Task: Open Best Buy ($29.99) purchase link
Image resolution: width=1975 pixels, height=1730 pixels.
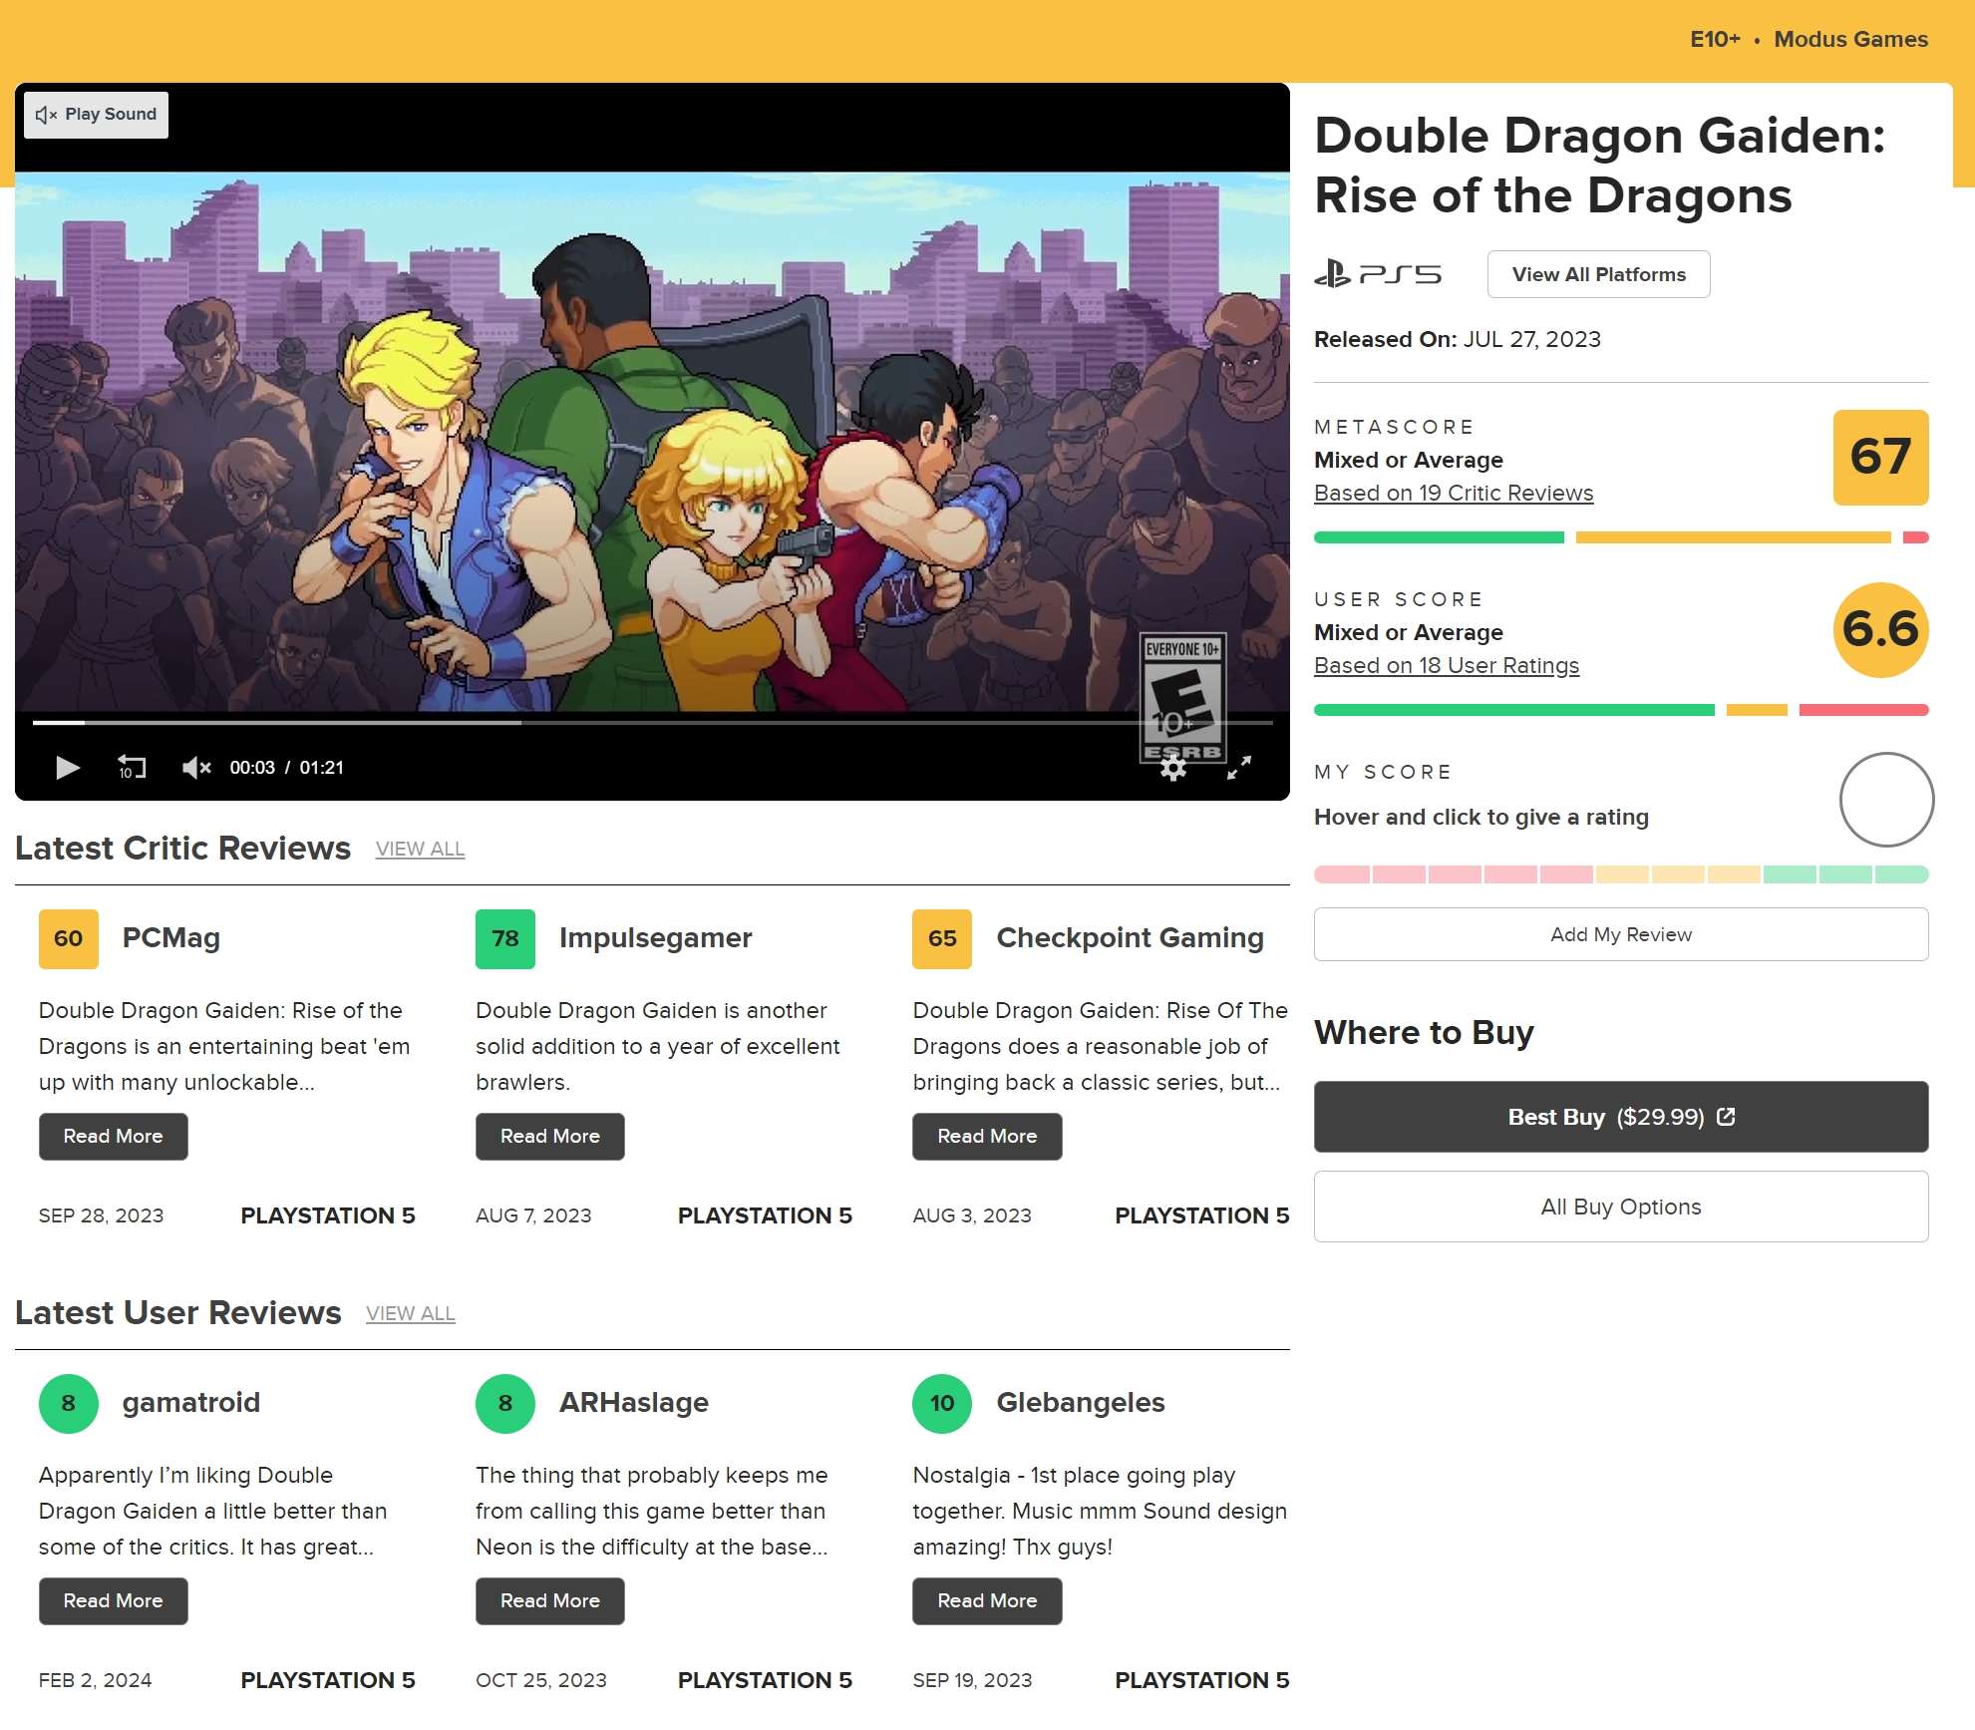Action: tap(1621, 1117)
